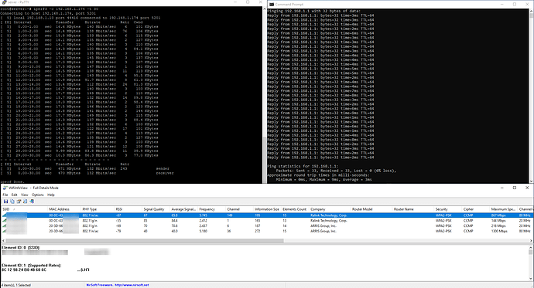Image resolution: width=534 pixels, height=288 pixels.
Task: Open the nirsoft.net link in status bar
Action: (x=132, y=285)
